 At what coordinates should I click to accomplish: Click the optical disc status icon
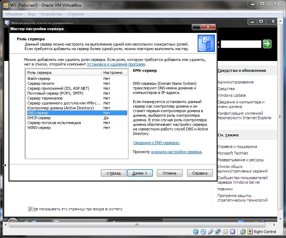203,232
